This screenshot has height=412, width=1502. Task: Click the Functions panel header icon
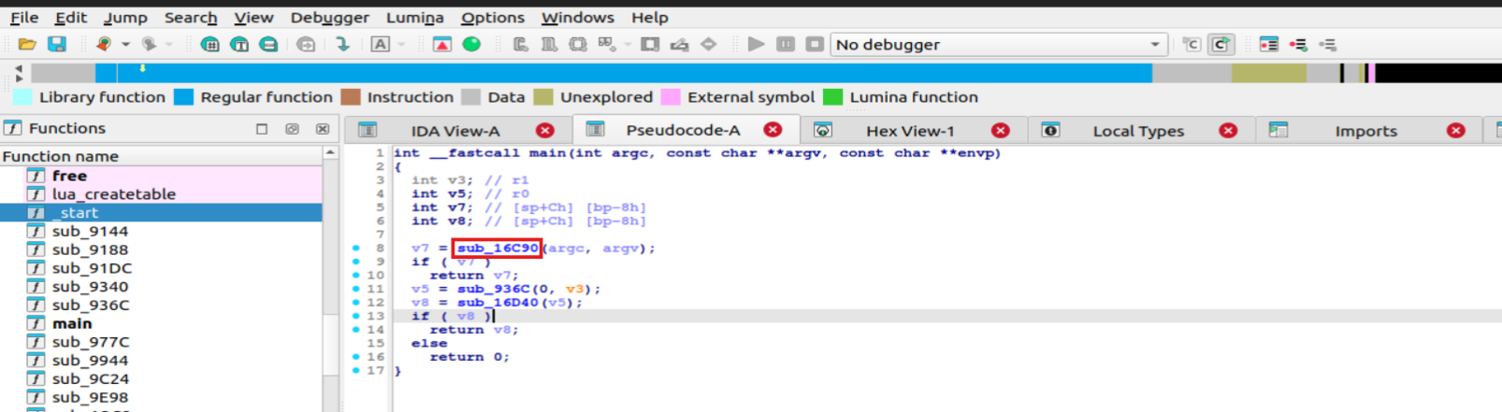point(13,128)
